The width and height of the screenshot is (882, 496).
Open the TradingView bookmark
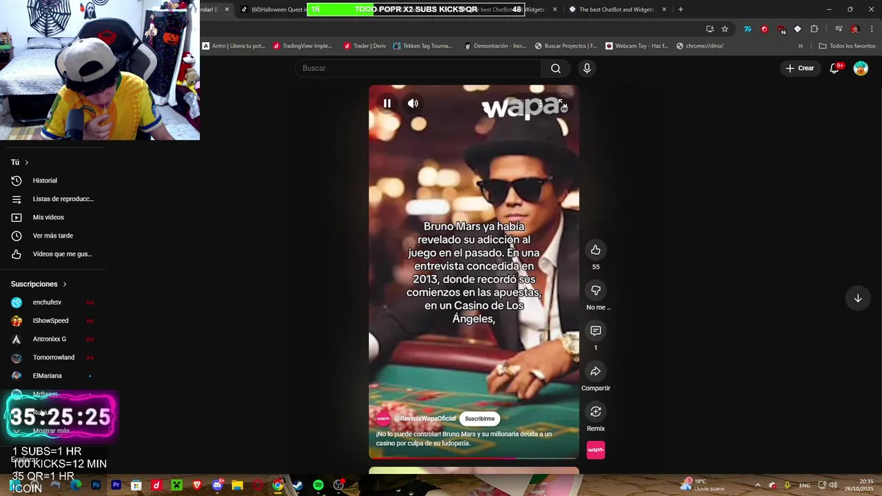click(302, 46)
